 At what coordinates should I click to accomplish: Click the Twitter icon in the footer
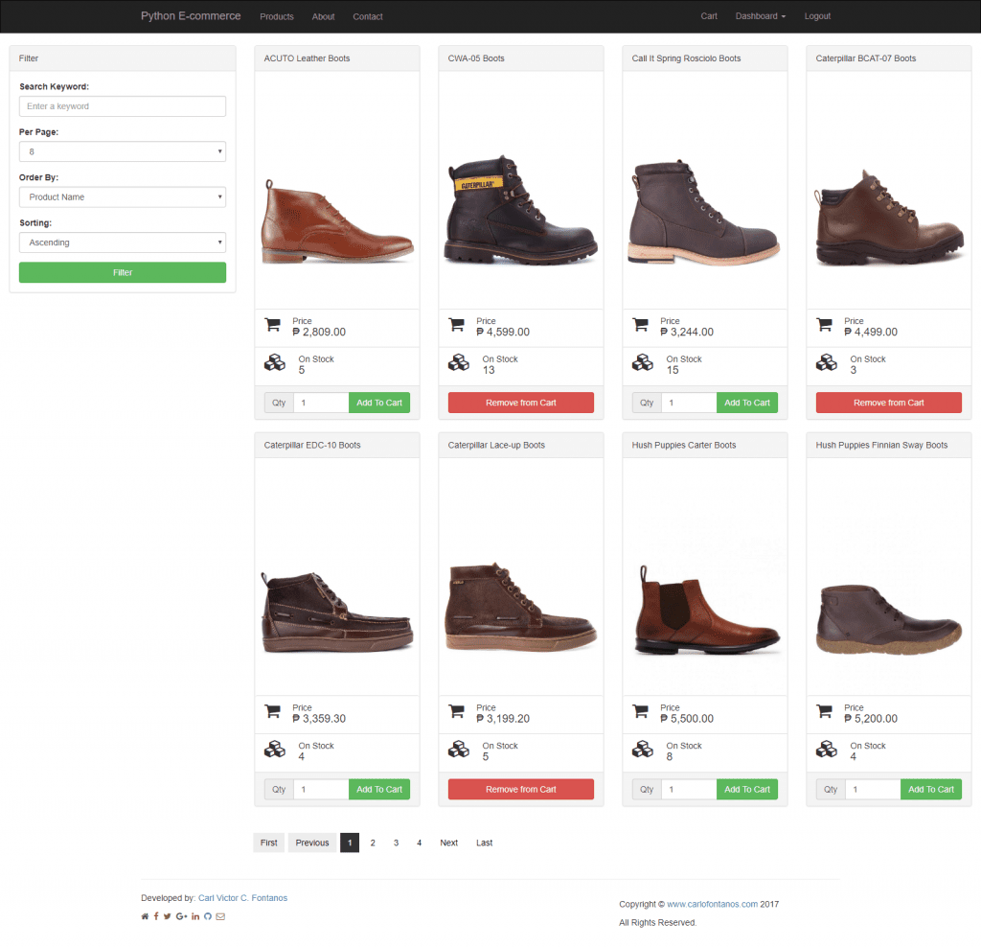(x=168, y=916)
